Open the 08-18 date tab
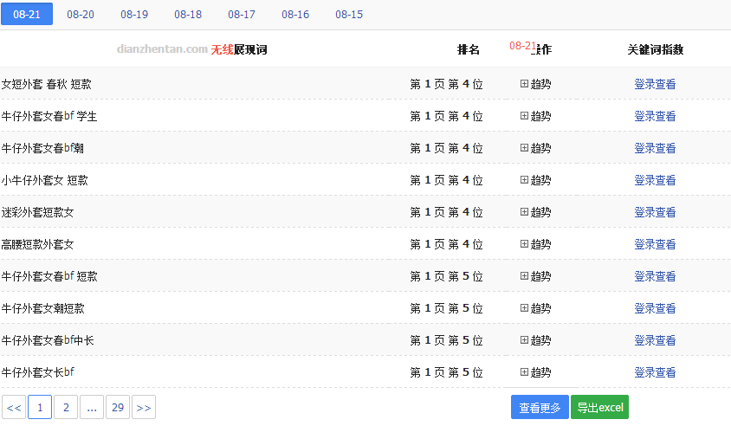731x426 pixels. pos(188,14)
